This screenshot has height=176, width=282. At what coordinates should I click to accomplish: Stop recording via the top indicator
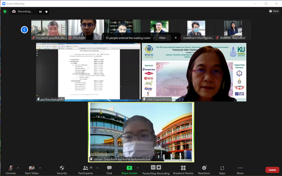(x=47, y=12)
